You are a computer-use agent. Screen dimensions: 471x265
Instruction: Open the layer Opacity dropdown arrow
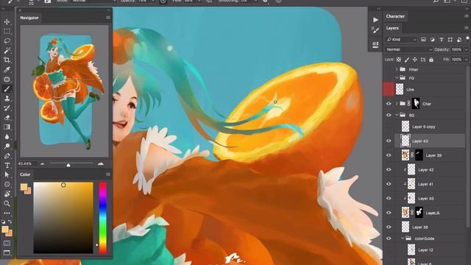(x=467, y=49)
